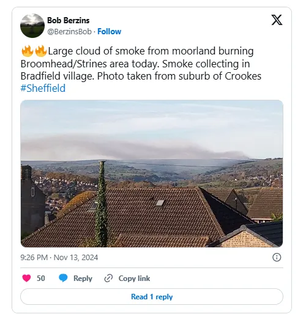Follow the @BerzinsBob account

click(x=109, y=32)
